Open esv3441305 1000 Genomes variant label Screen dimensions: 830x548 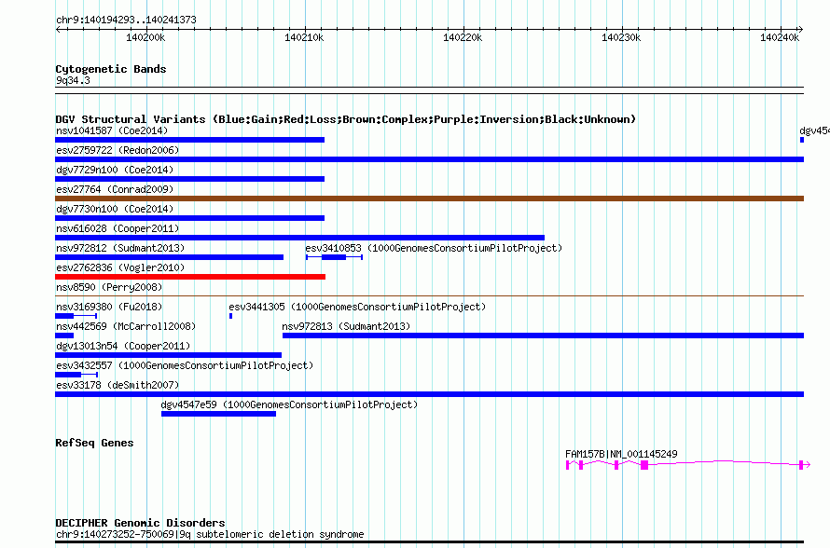coord(357,307)
